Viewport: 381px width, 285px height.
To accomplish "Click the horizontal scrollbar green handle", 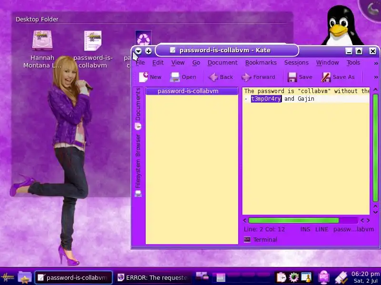I will (293, 220).
